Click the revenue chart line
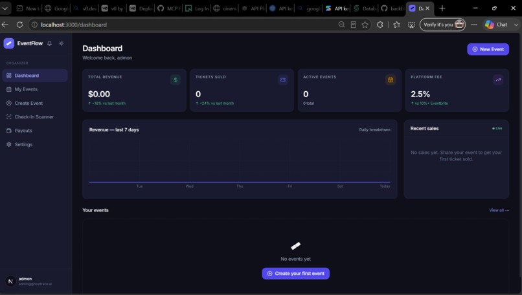 coord(240,182)
